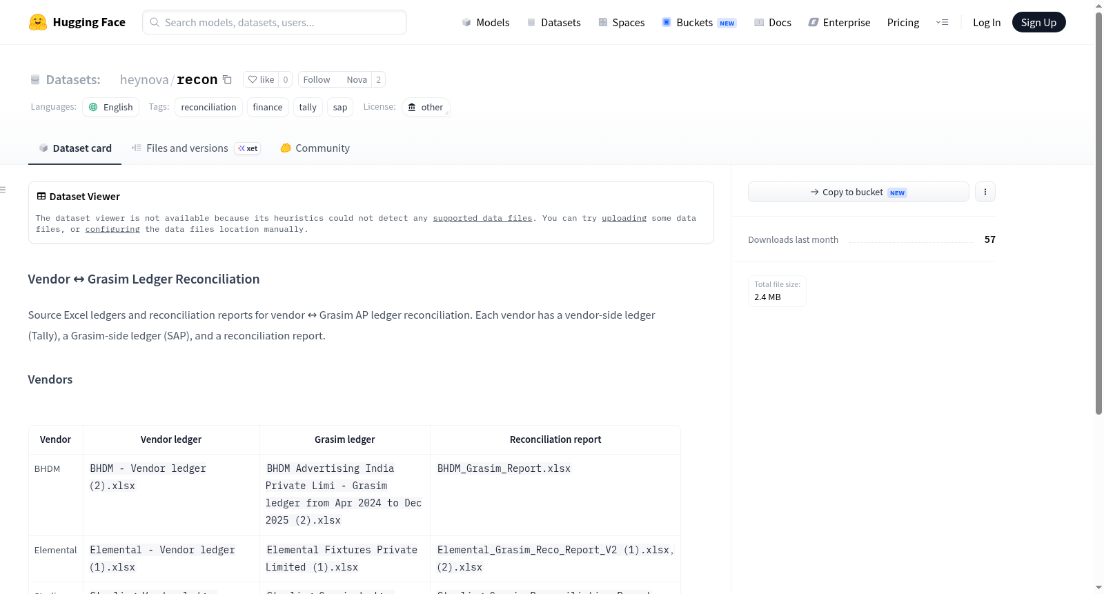The height and width of the screenshot is (594, 1104).
Task: Click the Datasets breadcrumb label
Action: point(73,79)
